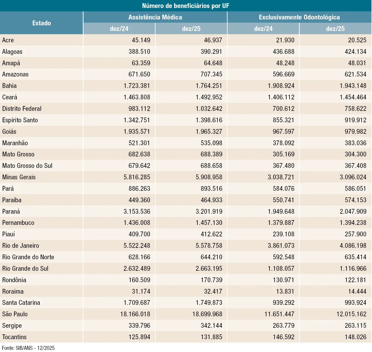This screenshot has width=372, height=352.
Task: Click the value 18.699.968 for São Paulo
Action: click(x=207, y=314)
